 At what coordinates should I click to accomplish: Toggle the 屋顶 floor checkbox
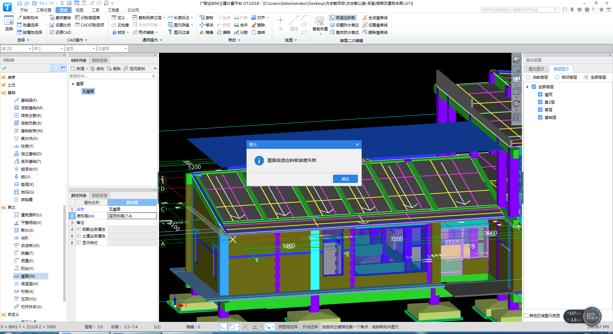[x=540, y=94]
